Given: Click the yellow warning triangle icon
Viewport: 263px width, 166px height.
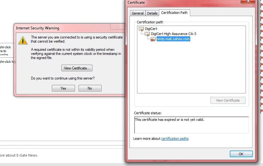Looking at the screenshot, I should tap(23, 40).
